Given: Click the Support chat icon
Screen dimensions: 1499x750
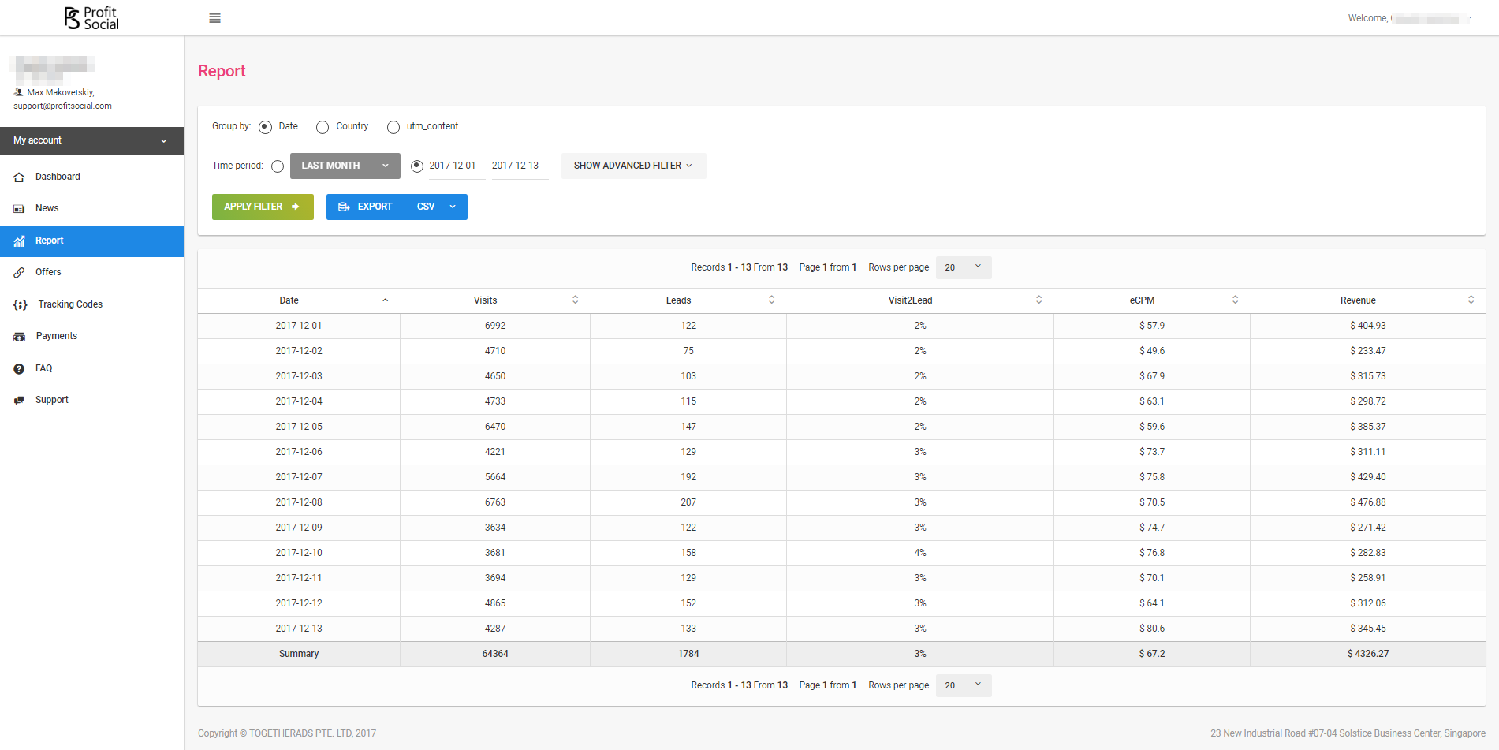Looking at the screenshot, I should (x=19, y=401).
